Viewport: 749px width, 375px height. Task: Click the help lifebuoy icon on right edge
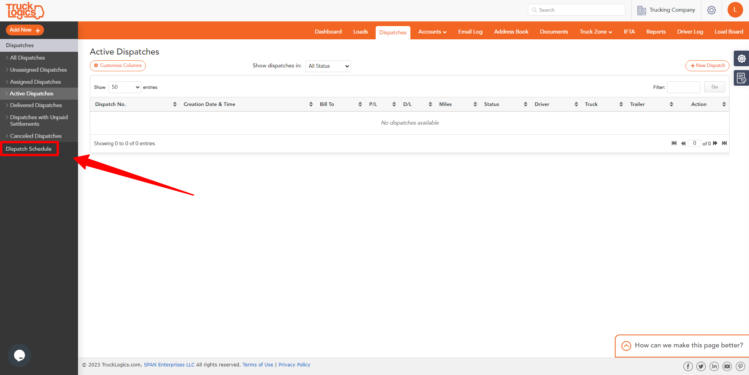[x=741, y=58]
